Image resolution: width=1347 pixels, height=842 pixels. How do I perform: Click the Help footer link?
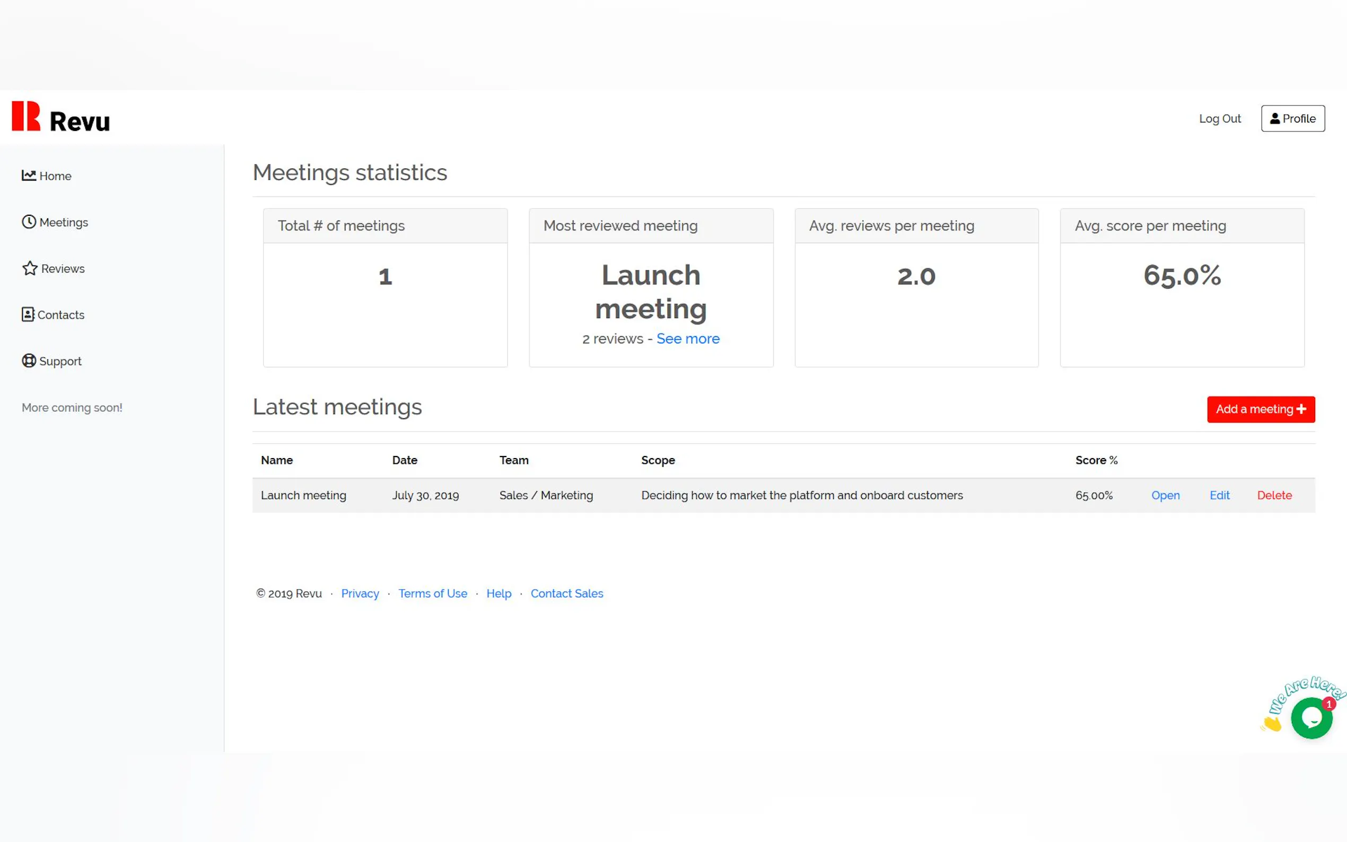point(498,594)
